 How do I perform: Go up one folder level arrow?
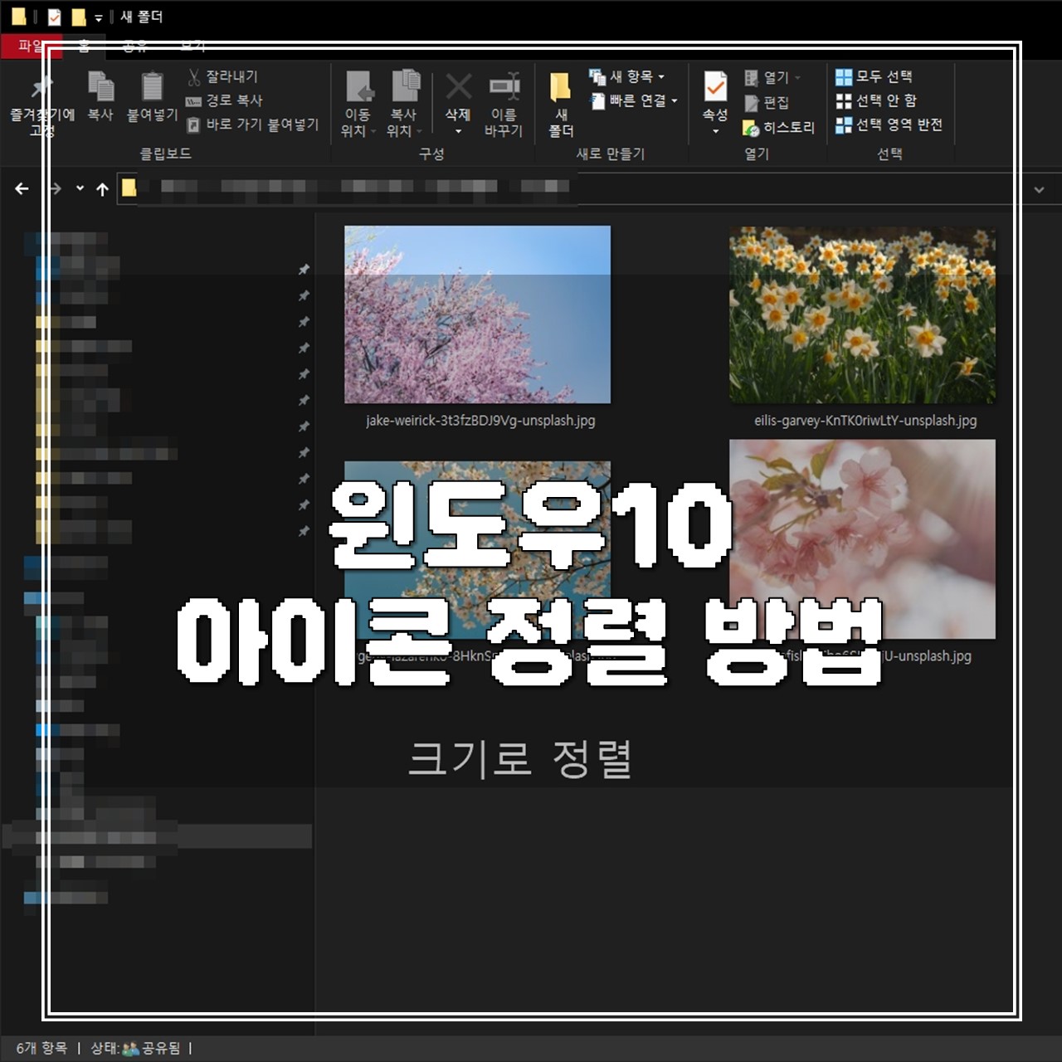(102, 189)
